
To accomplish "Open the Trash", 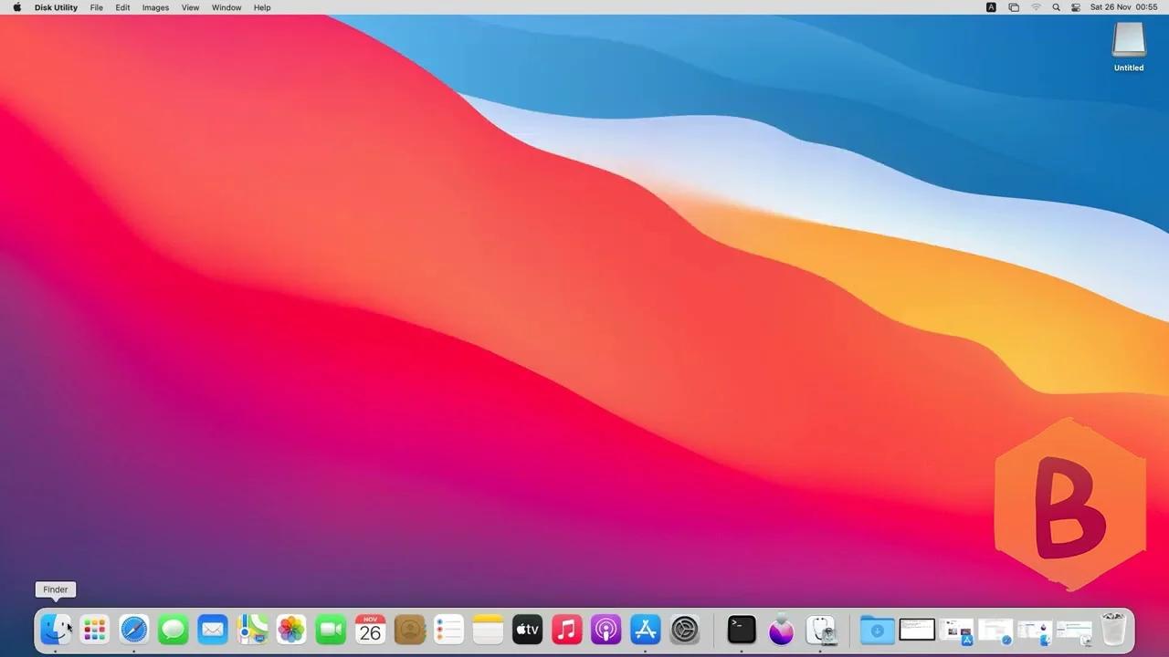I will coord(1112,629).
